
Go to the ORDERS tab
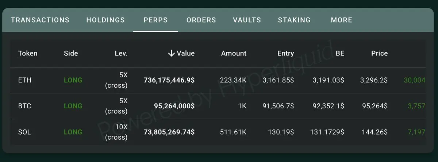pyautogui.click(x=201, y=20)
